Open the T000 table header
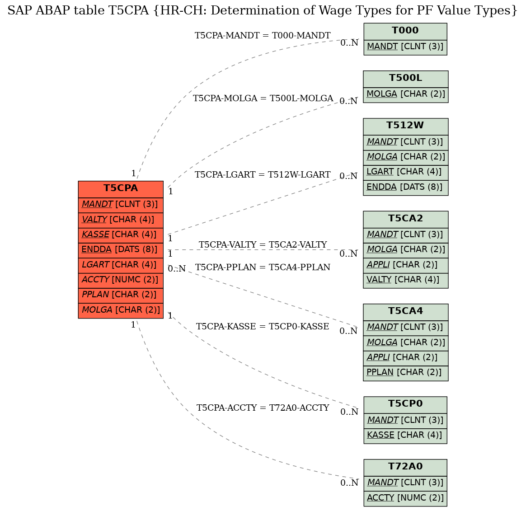The image size is (526, 511). (405, 31)
